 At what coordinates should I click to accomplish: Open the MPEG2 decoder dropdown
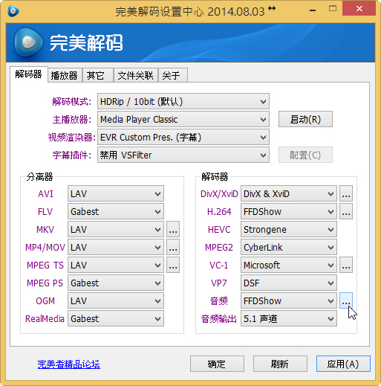(x=289, y=248)
